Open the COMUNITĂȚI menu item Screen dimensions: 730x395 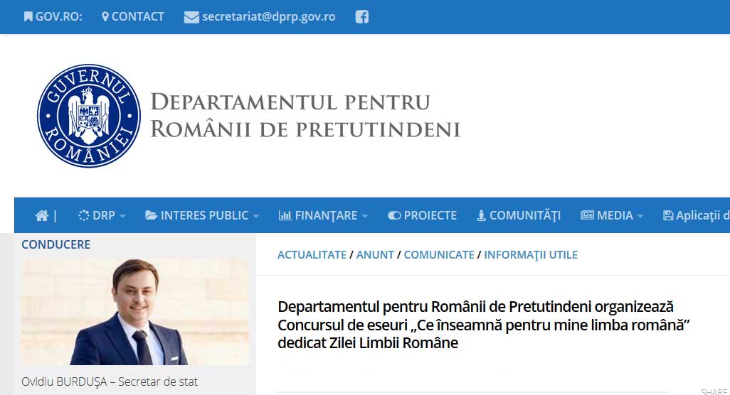click(524, 216)
